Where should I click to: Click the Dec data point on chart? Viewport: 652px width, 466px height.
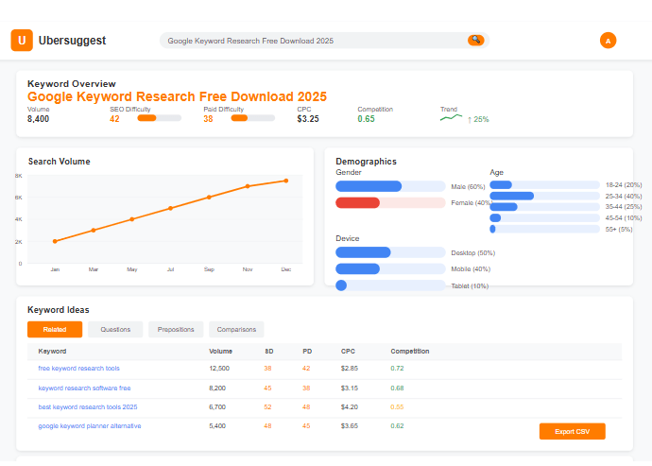pos(286,181)
